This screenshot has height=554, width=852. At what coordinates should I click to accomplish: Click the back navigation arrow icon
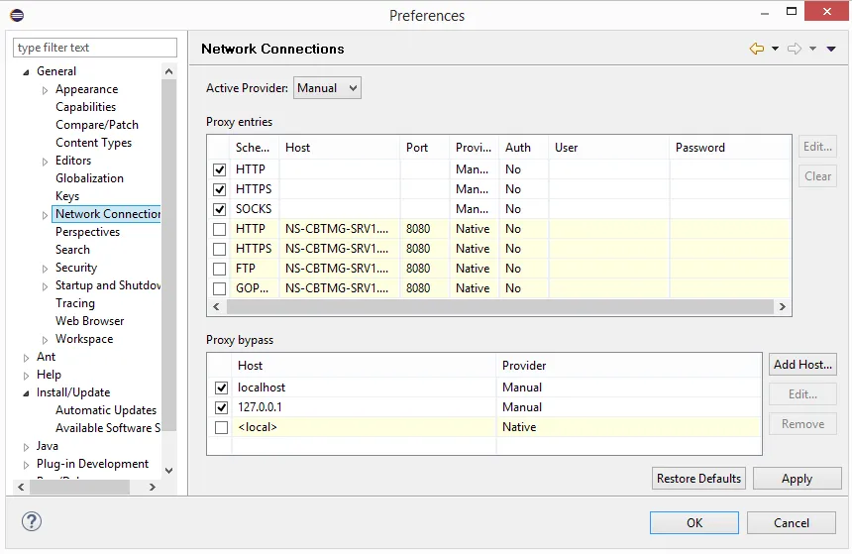click(x=757, y=49)
